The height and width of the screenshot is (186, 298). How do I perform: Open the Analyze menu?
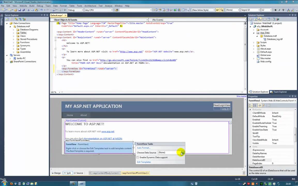(109, 6)
